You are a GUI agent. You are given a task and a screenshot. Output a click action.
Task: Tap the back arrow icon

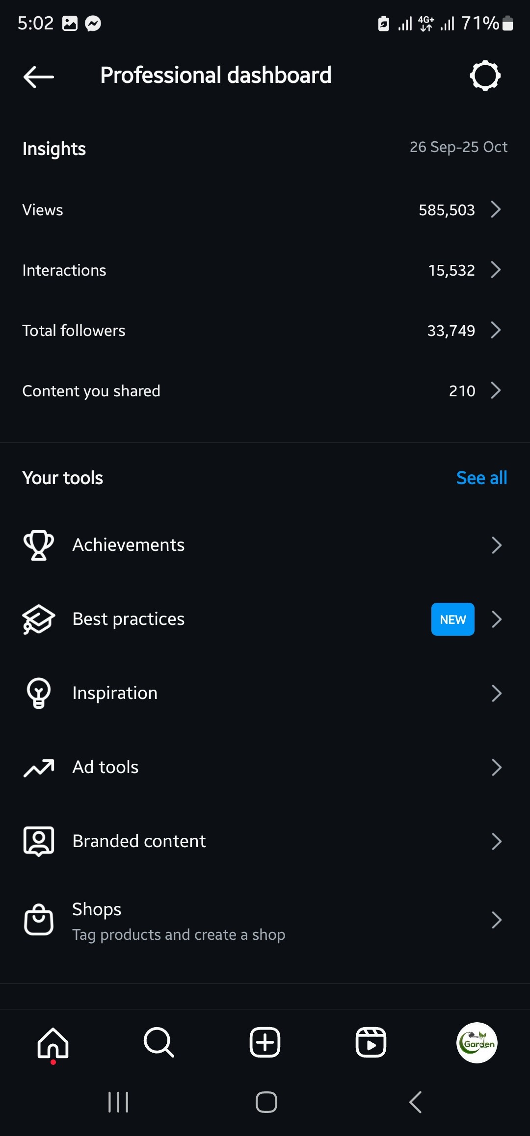click(39, 77)
